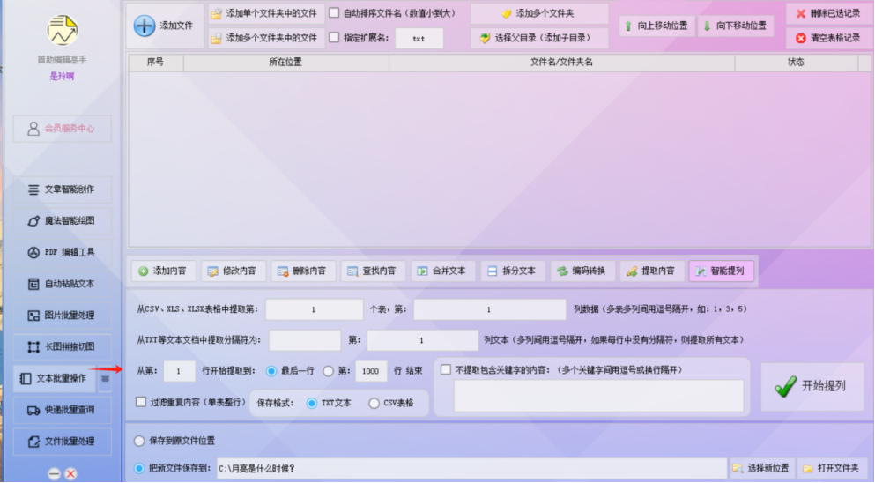Click folder icon of 添加单个文件夹中的文件
Viewport: 875px width, 483px height.
point(216,13)
